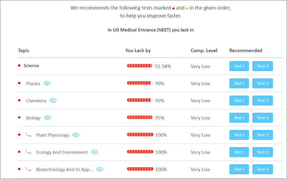287x179 pixels.
Task: Click subtopic arrow before Ecology And Environment
Action: click(x=29, y=152)
